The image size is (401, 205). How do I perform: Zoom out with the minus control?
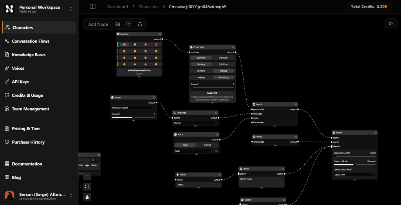click(87, 176)
